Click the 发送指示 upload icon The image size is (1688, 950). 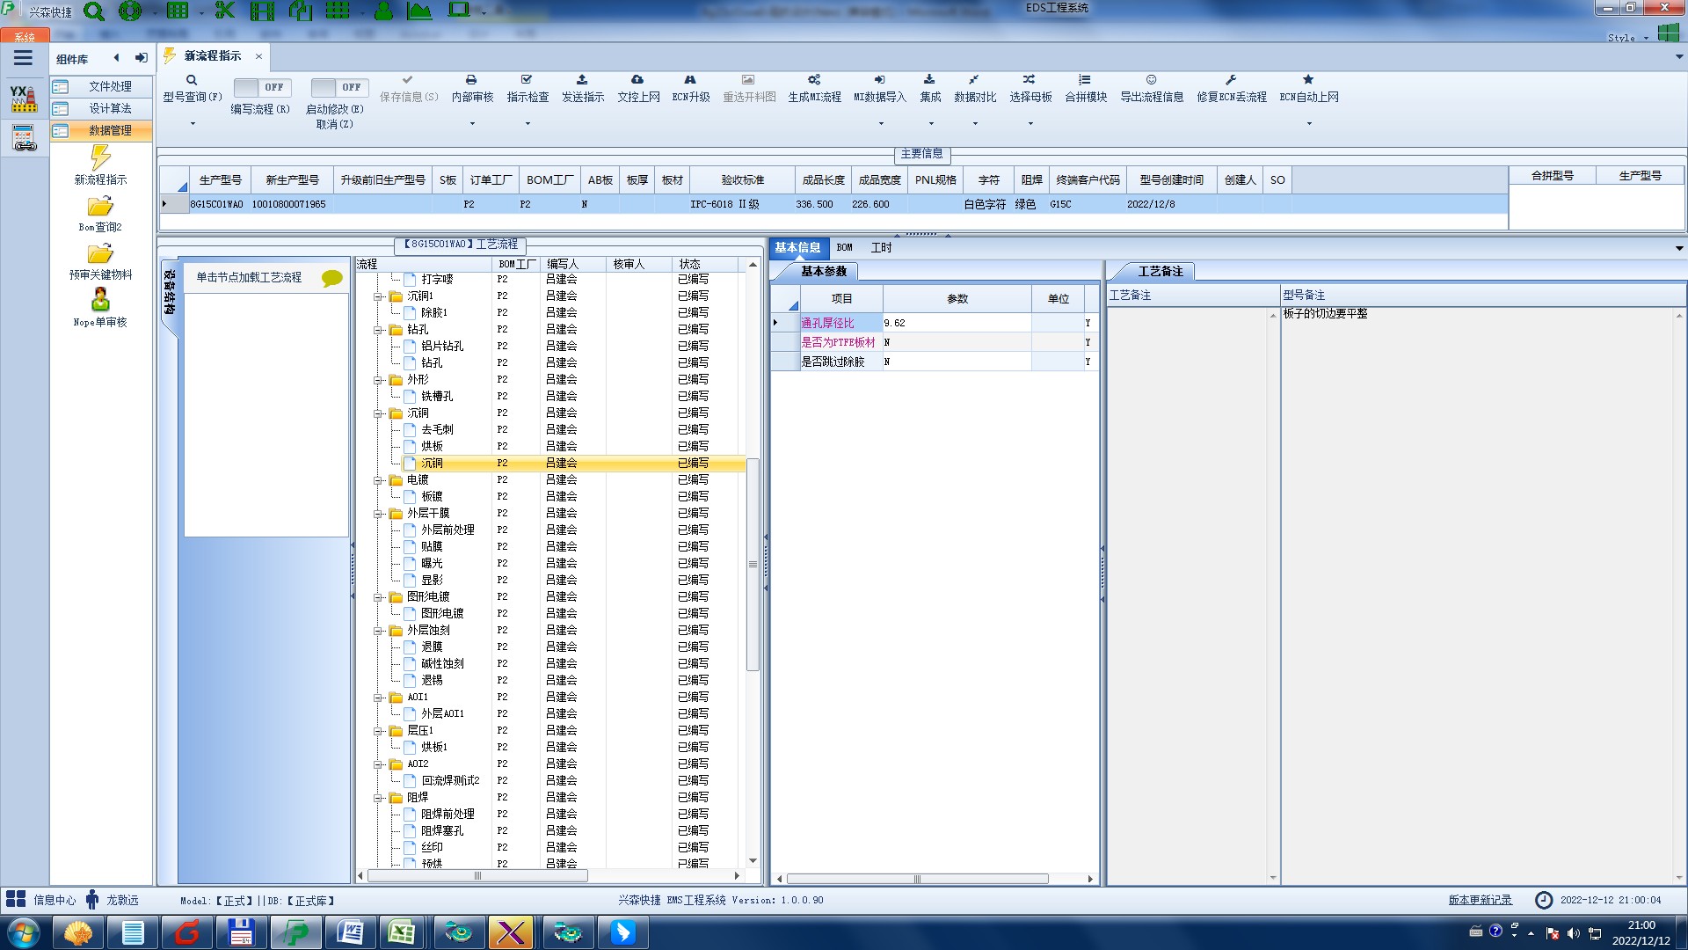point(582,80)
